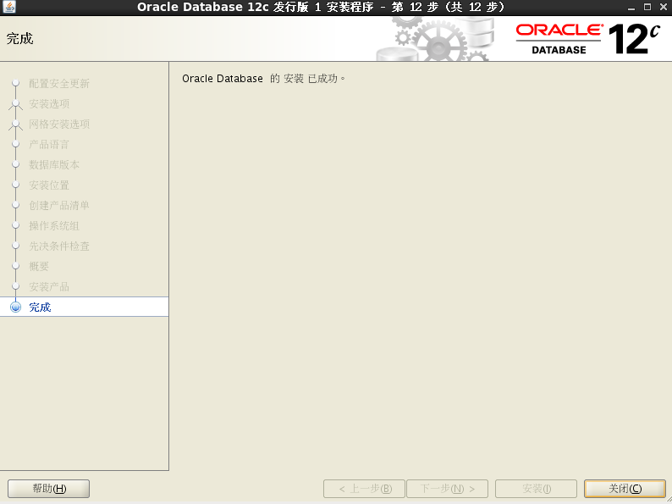Maximize the installer window
The image size is (672, 504).
pos(647,7)
